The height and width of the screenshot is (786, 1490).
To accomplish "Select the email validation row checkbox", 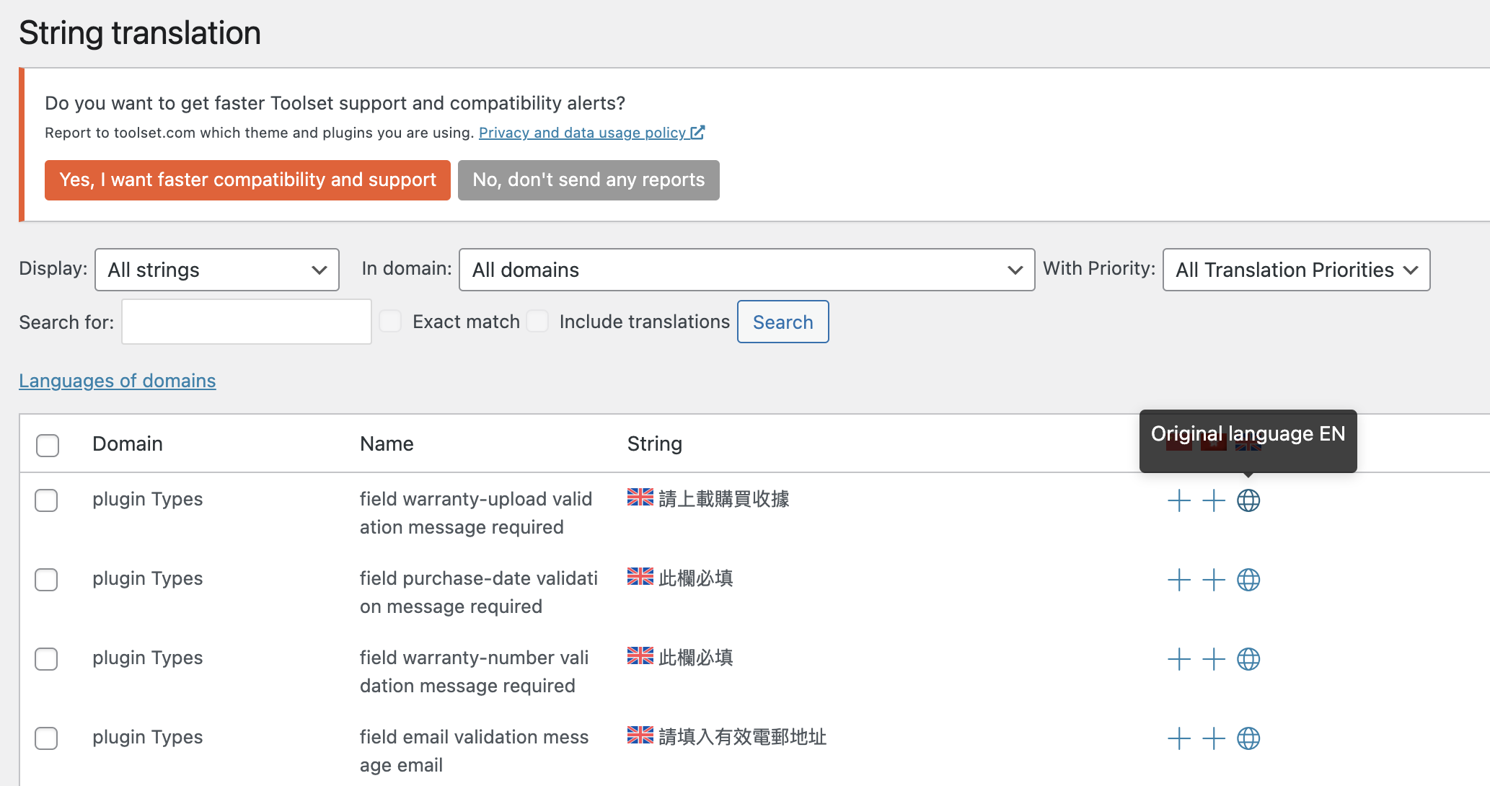I will point(46,738).
